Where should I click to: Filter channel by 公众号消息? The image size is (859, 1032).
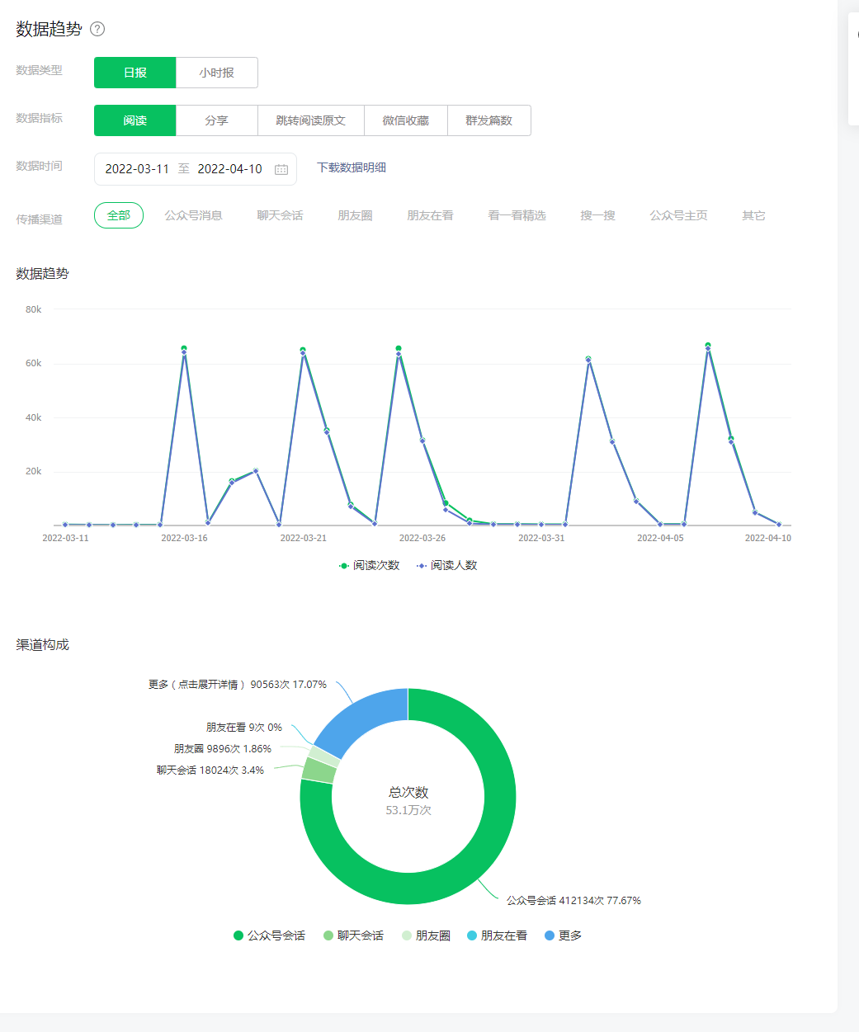pos(194,215)
